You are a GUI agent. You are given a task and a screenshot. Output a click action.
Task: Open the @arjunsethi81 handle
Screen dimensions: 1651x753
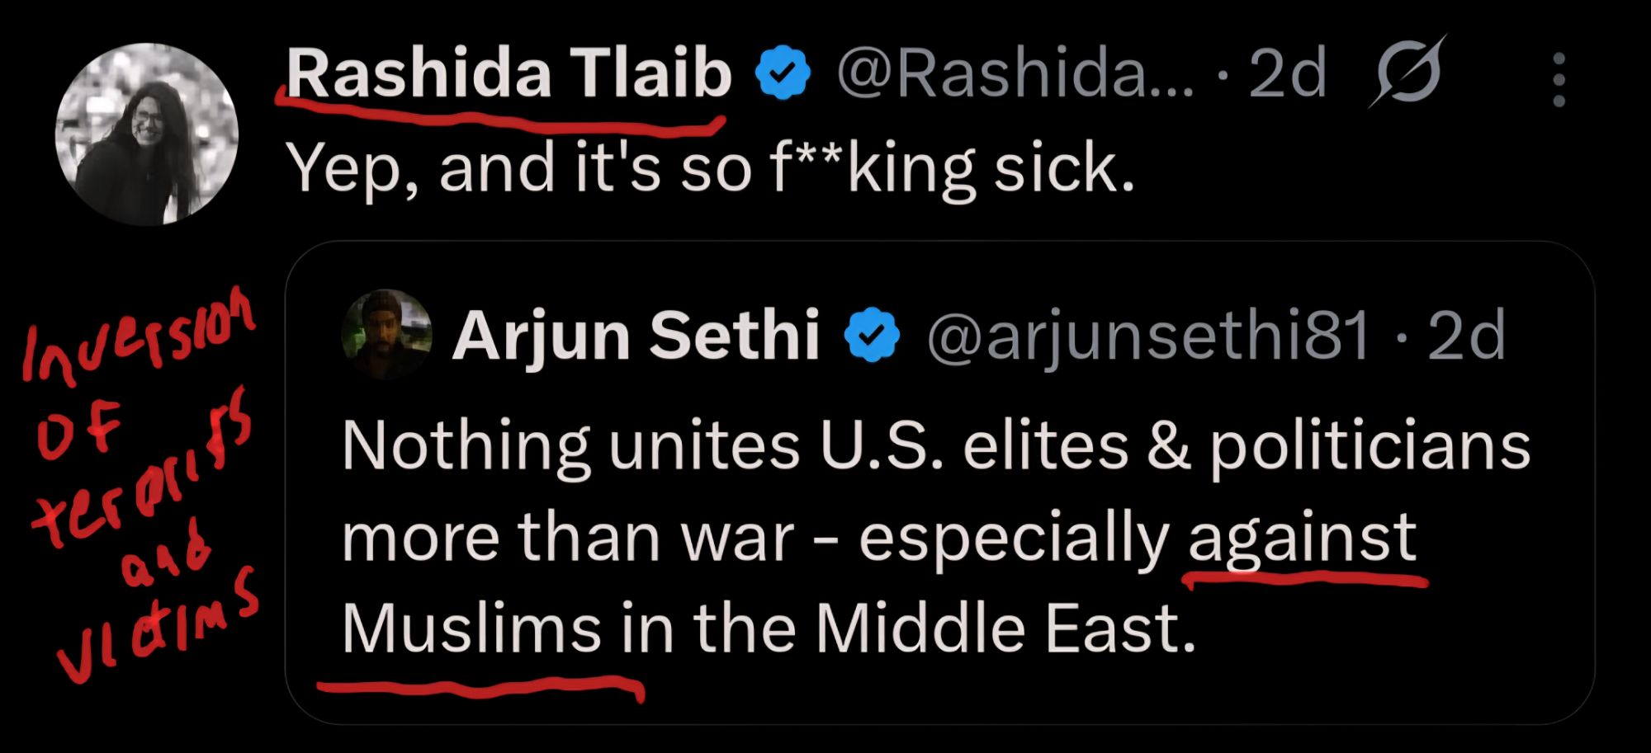(x=1148, y=335)
